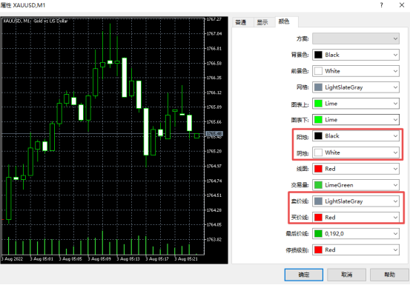Screen dimensions: 410x285
Task: Click the 1767.04 price label
Action: click(214, 33)
